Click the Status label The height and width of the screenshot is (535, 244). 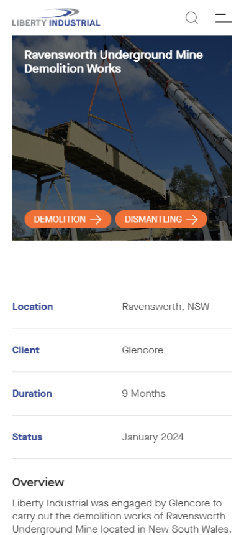click(27, 437)
